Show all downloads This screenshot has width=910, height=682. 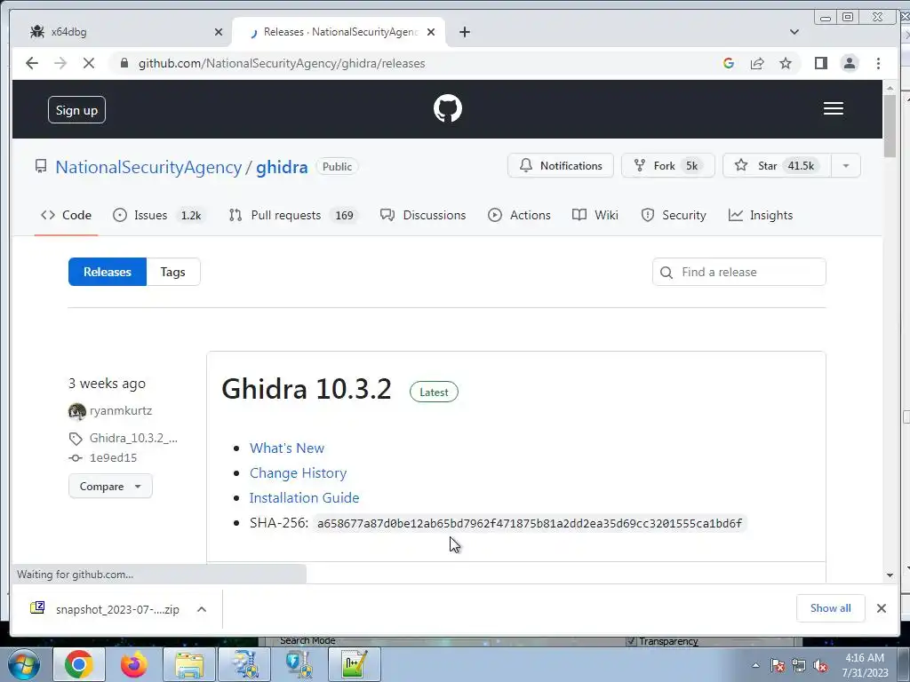click(x=831, y=608)
